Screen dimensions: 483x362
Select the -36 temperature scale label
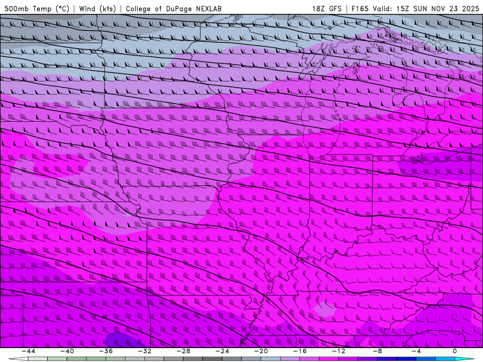pyautogui.click(x=106, y=351)
